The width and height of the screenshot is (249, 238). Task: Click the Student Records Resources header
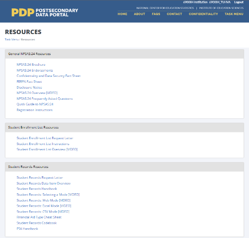[x=124, y=167]
